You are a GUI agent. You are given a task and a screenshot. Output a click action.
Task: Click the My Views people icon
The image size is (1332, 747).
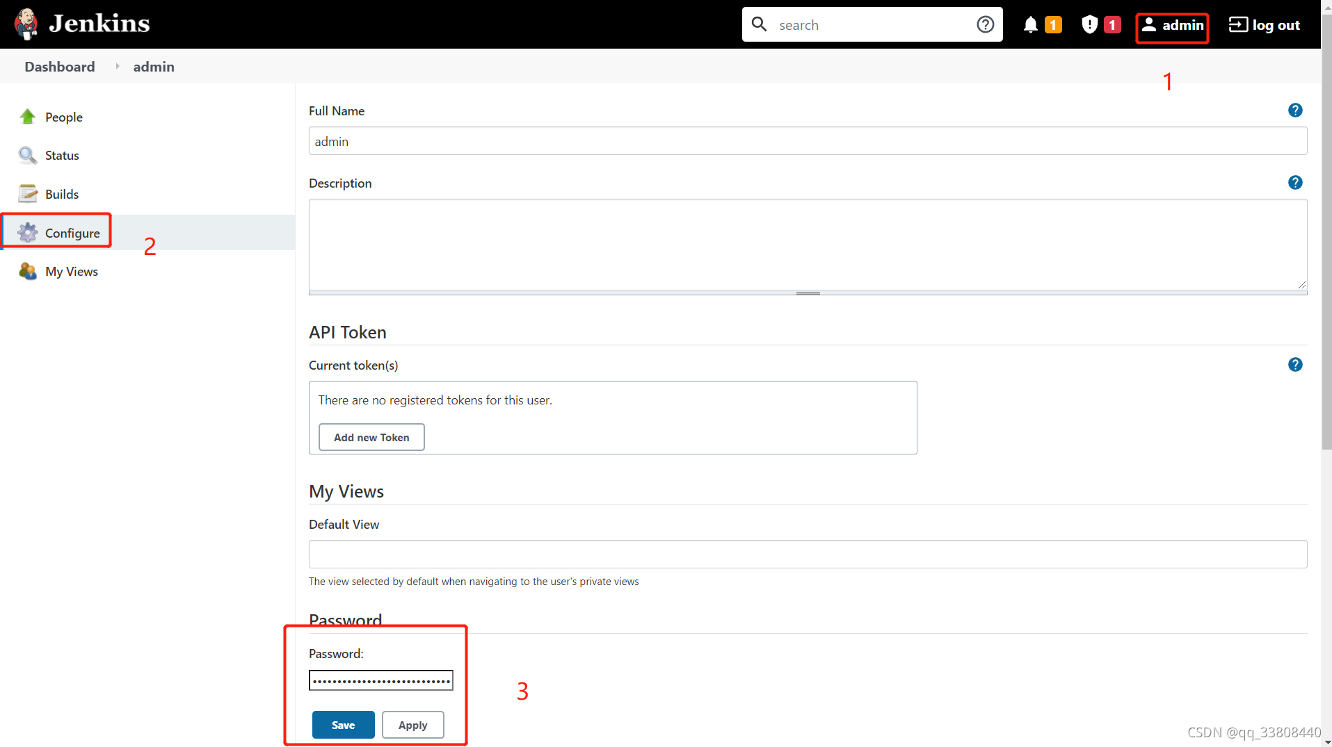[28, 270]
